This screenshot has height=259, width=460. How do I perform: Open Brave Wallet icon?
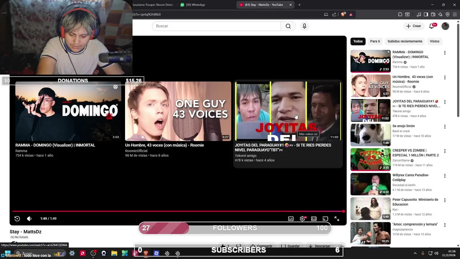pyautogui.click(x=433, y=14)
